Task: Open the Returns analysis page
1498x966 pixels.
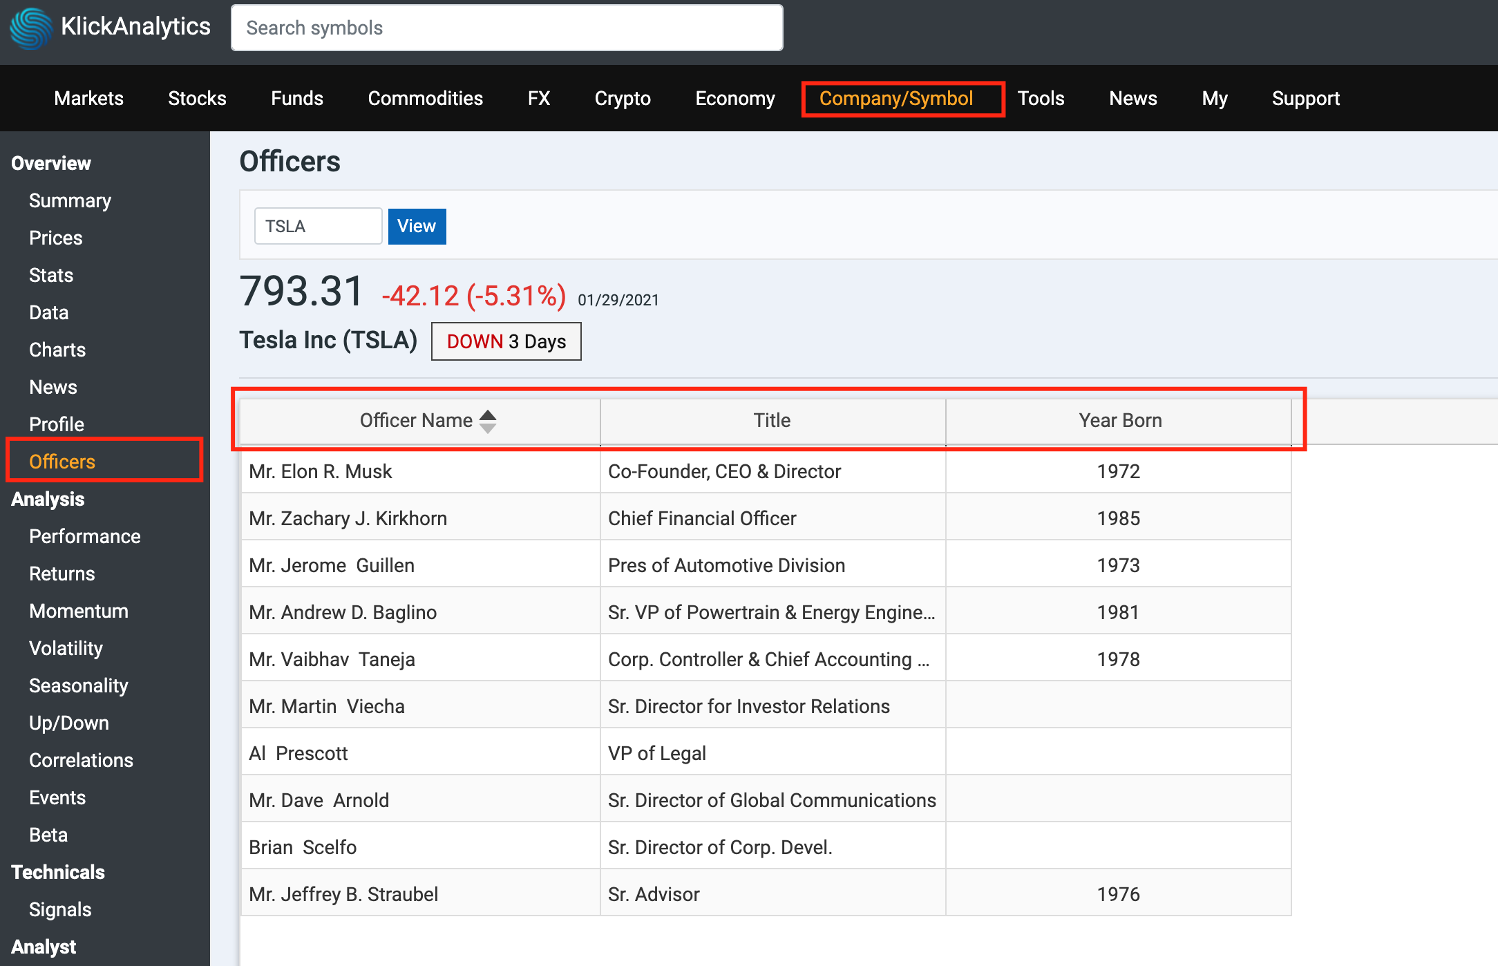Action: click(x=62, y=574)
